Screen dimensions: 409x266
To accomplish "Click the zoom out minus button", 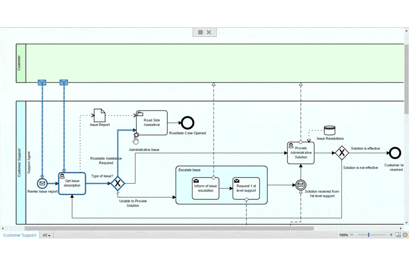I will click(352, 235).
